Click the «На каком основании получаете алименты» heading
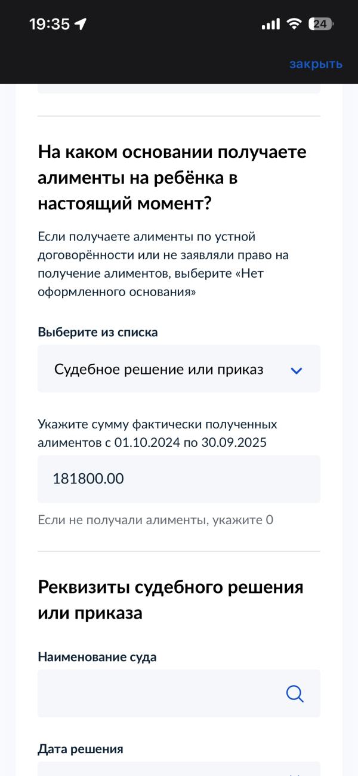This screenshot has height=776, width=358. click(172, 178)
